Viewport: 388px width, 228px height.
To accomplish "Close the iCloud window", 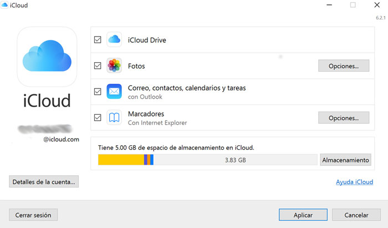I will (x=377, y=5).
